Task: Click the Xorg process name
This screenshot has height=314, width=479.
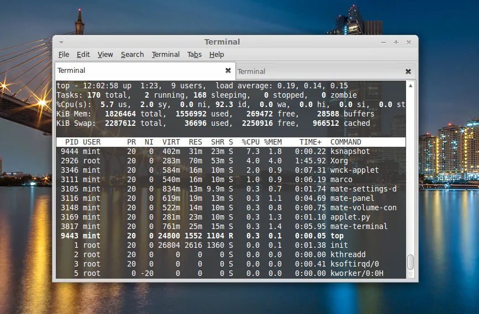Action: coord(339,161)
